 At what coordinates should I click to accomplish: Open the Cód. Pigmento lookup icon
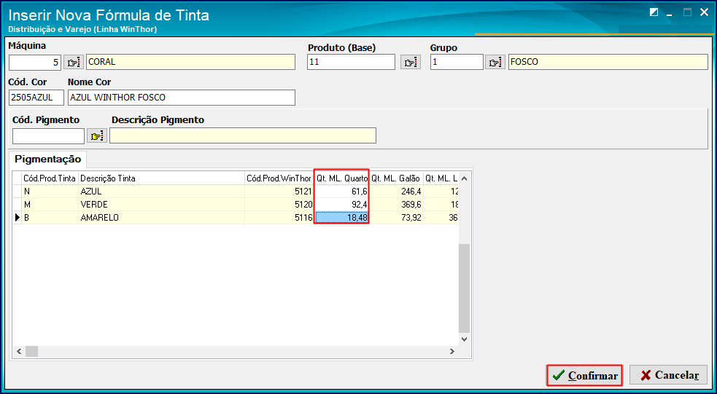click(97, 136)
